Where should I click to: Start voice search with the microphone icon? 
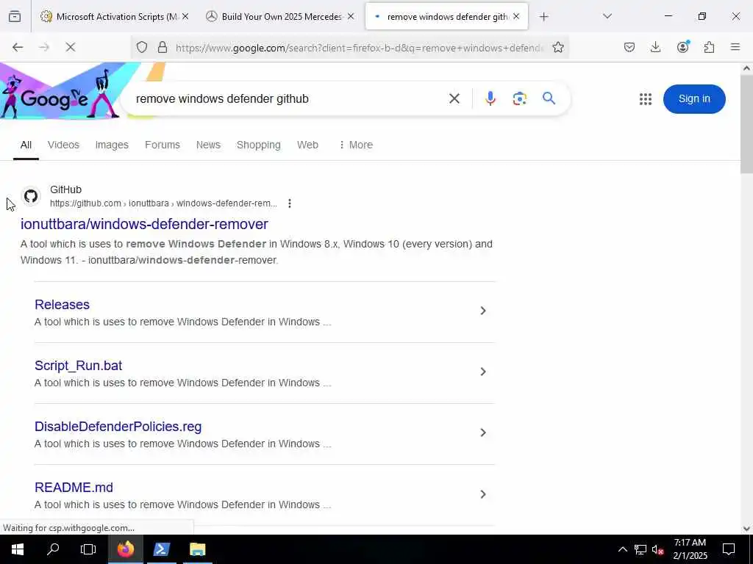tap(490, 99)
